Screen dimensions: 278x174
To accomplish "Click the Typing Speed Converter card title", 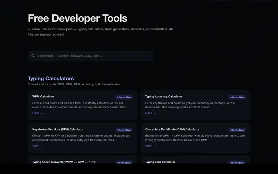I will (x=64, y=162).
